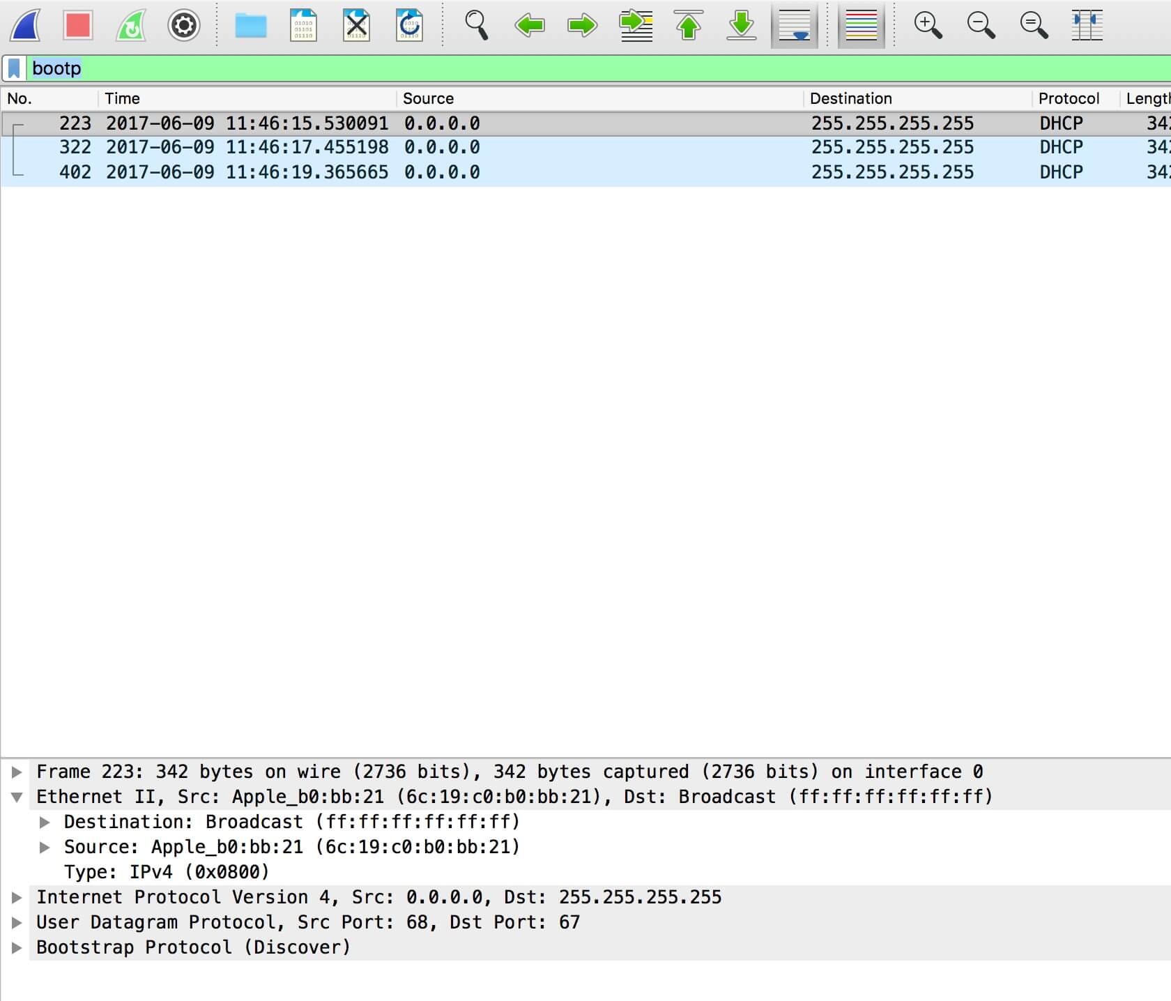Stop the running capture with red square
Image resolution: width=1171 pixels, height=1001 pixels.
pos(77,25)
